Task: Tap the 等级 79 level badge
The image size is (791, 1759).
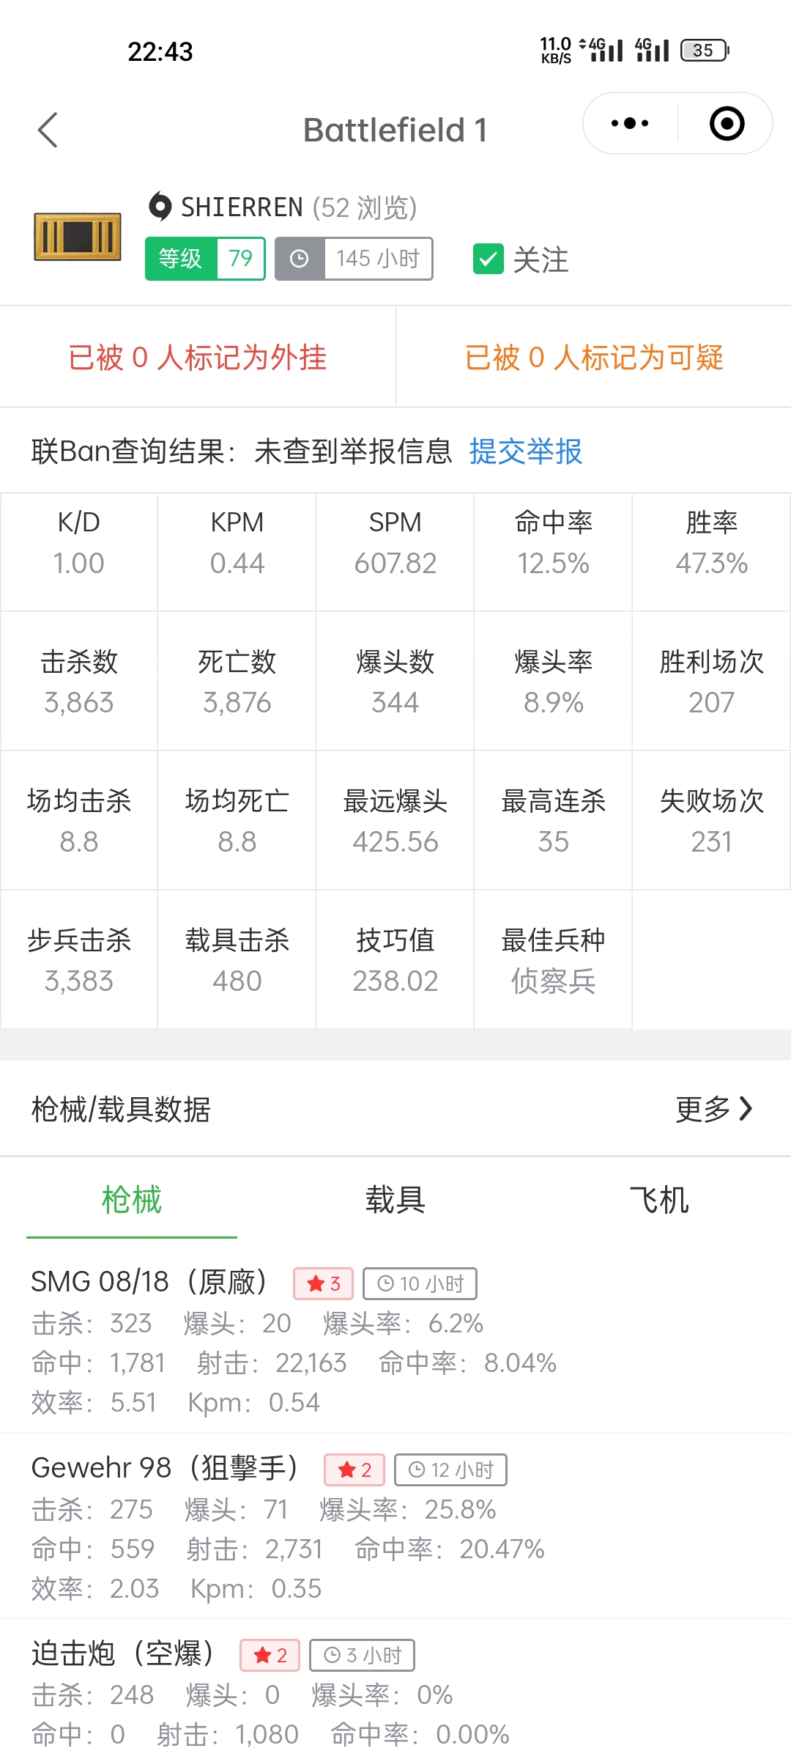Action: 205,259
